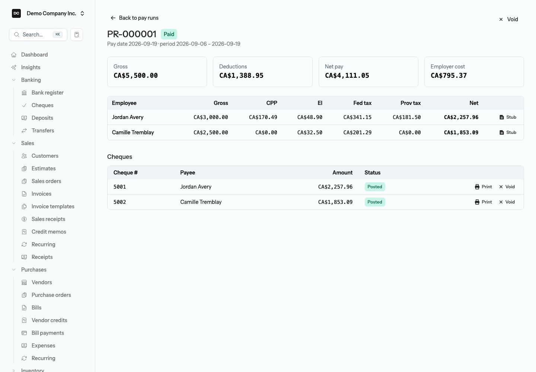The image size is (536, 372).
Task: Open Invoice templates in sidebar
Action: [x=53, y=206]
